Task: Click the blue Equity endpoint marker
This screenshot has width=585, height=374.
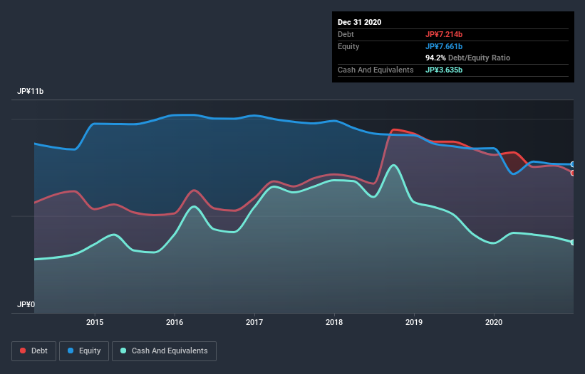Action: tap(573, 164)
